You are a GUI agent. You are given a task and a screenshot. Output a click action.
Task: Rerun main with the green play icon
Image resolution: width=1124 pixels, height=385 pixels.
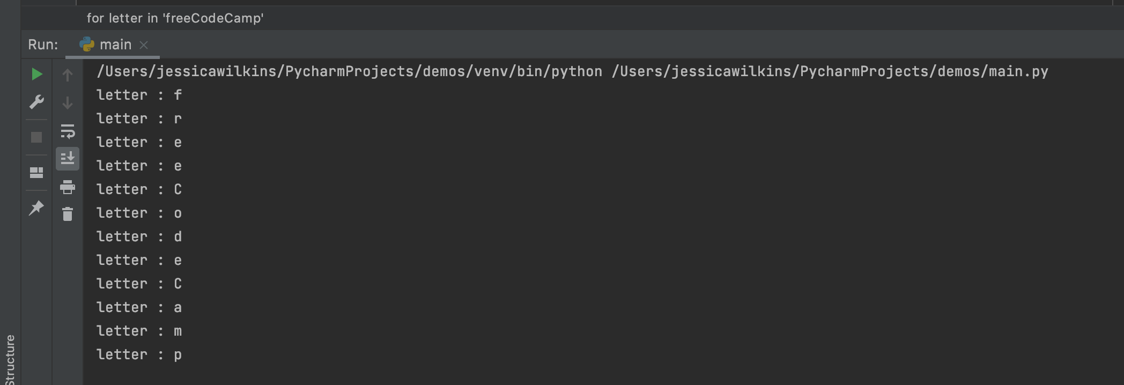pos(36,74)
